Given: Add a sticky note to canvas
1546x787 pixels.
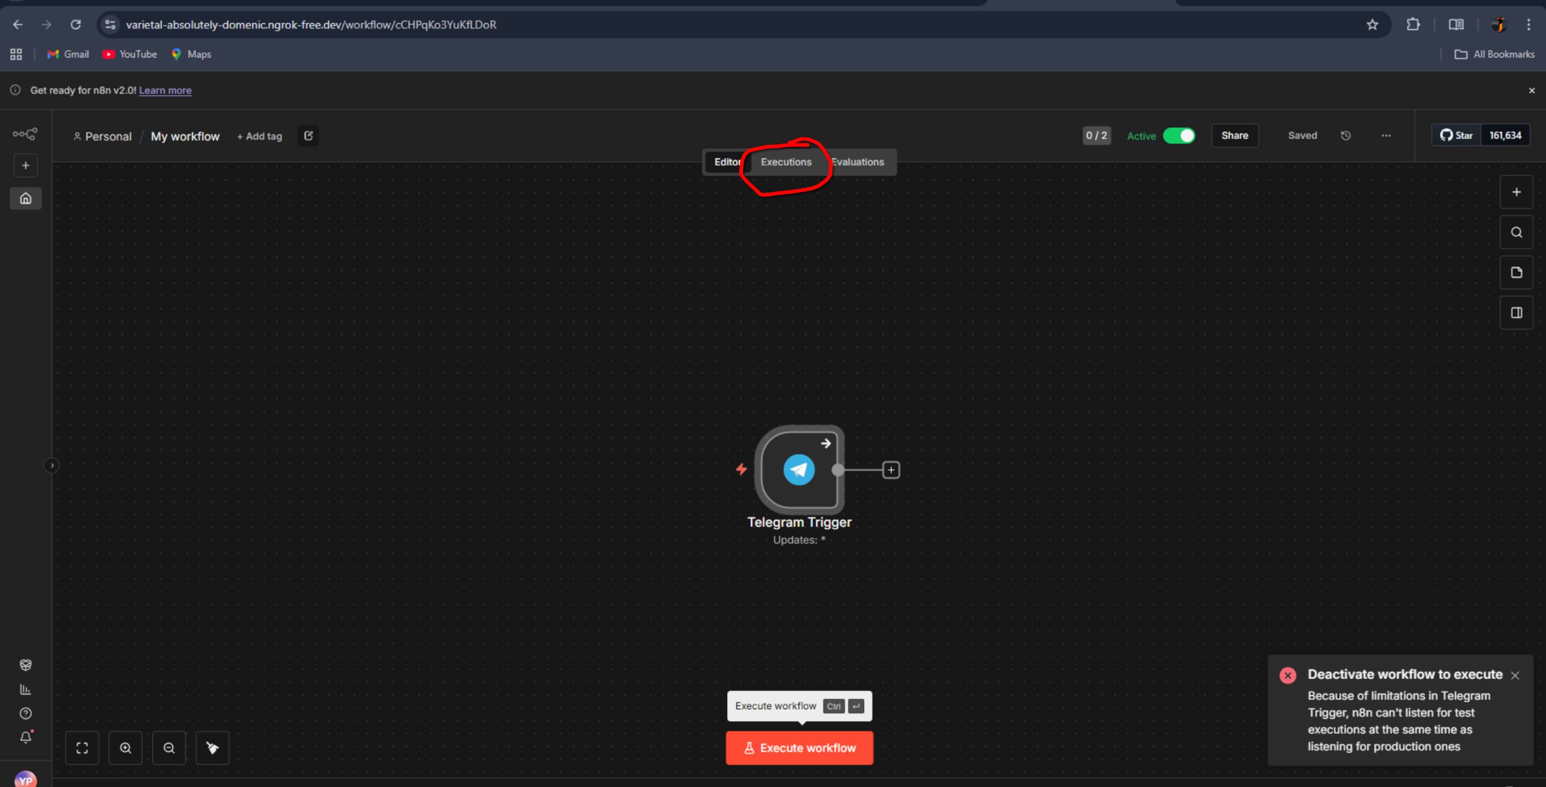Looking at the screenshot, I should coord(1516,272).
